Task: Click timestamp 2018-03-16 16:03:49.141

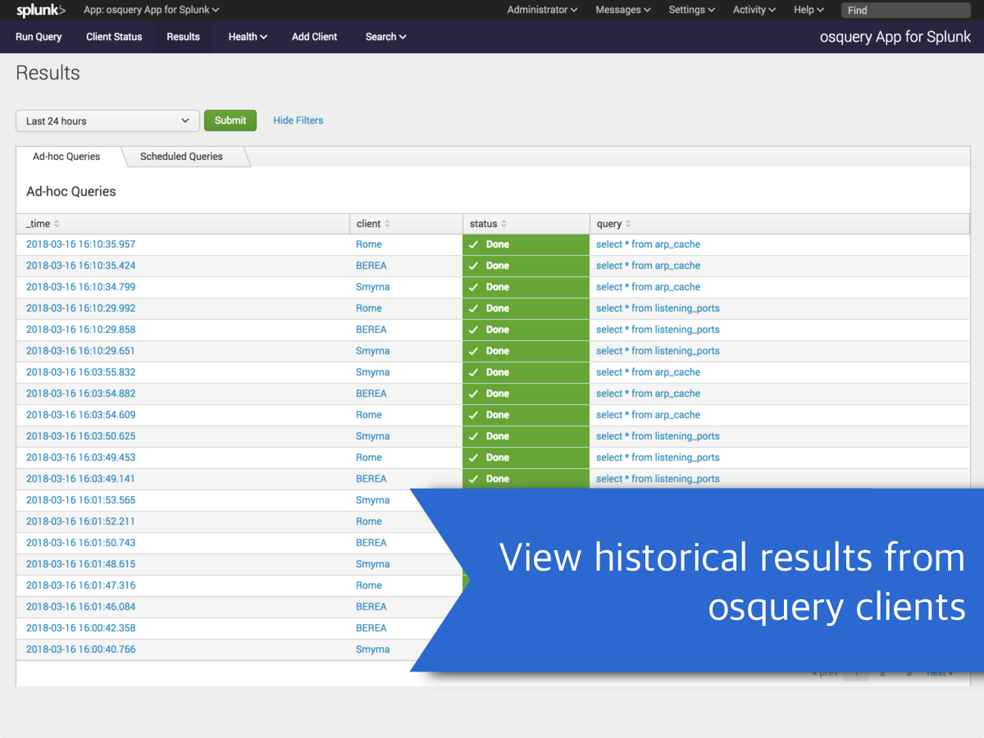Action: (x=81, y=479)
